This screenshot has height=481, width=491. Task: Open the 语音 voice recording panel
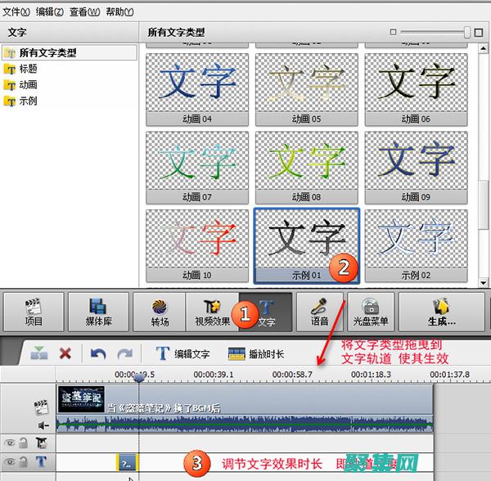[x=320, y=312]
